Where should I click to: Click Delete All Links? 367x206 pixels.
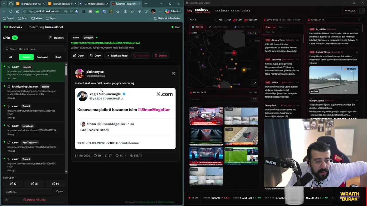[x=34, y=200]
